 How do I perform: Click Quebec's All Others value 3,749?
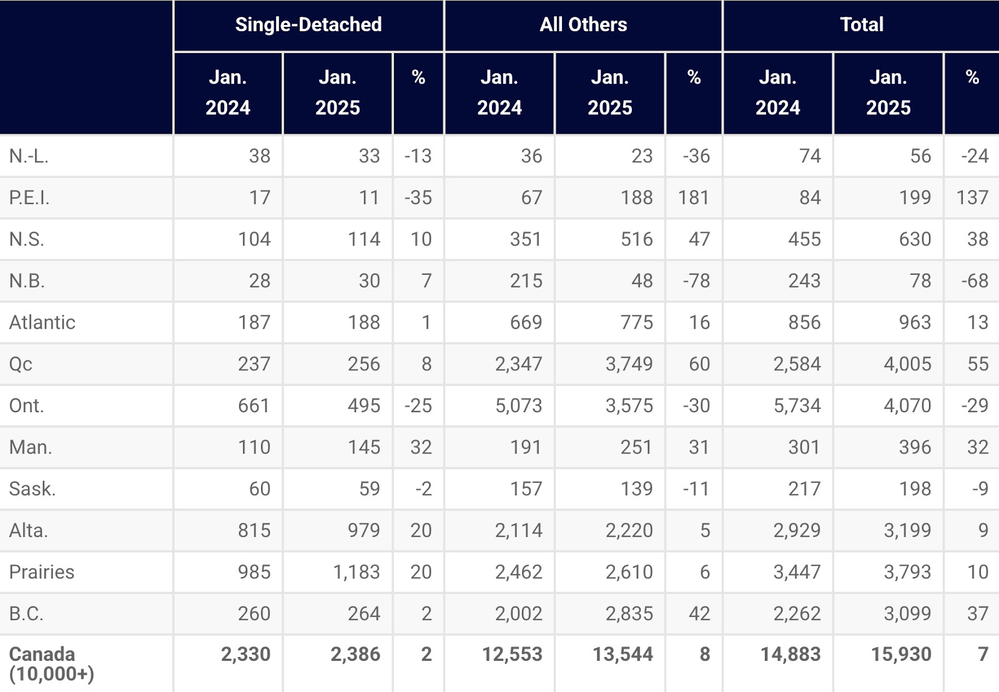pos(629,364)
